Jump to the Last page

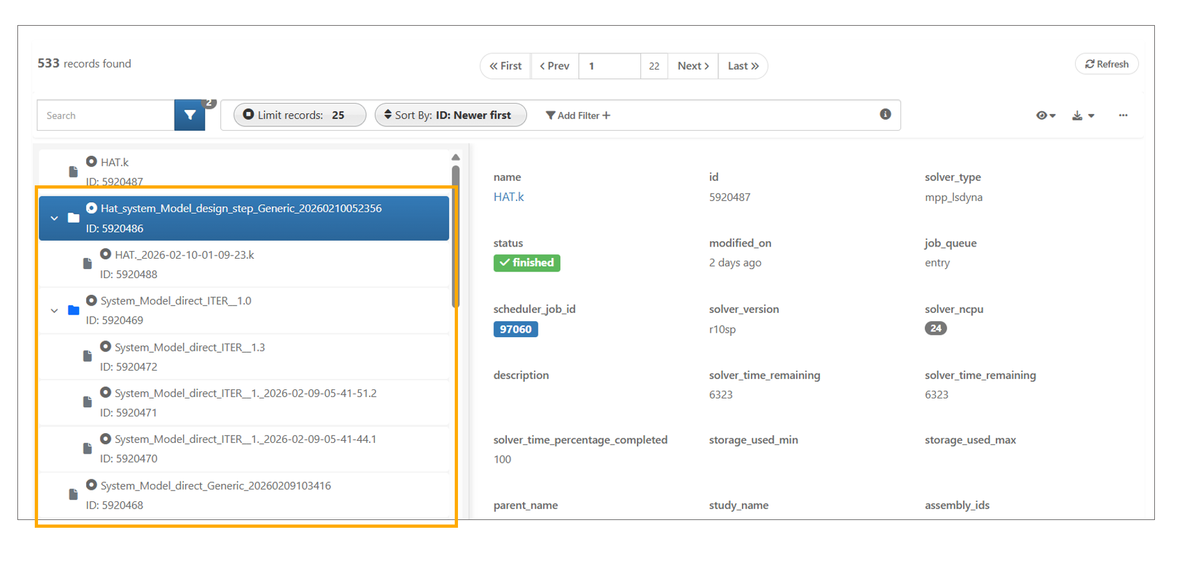pos(743,66)
